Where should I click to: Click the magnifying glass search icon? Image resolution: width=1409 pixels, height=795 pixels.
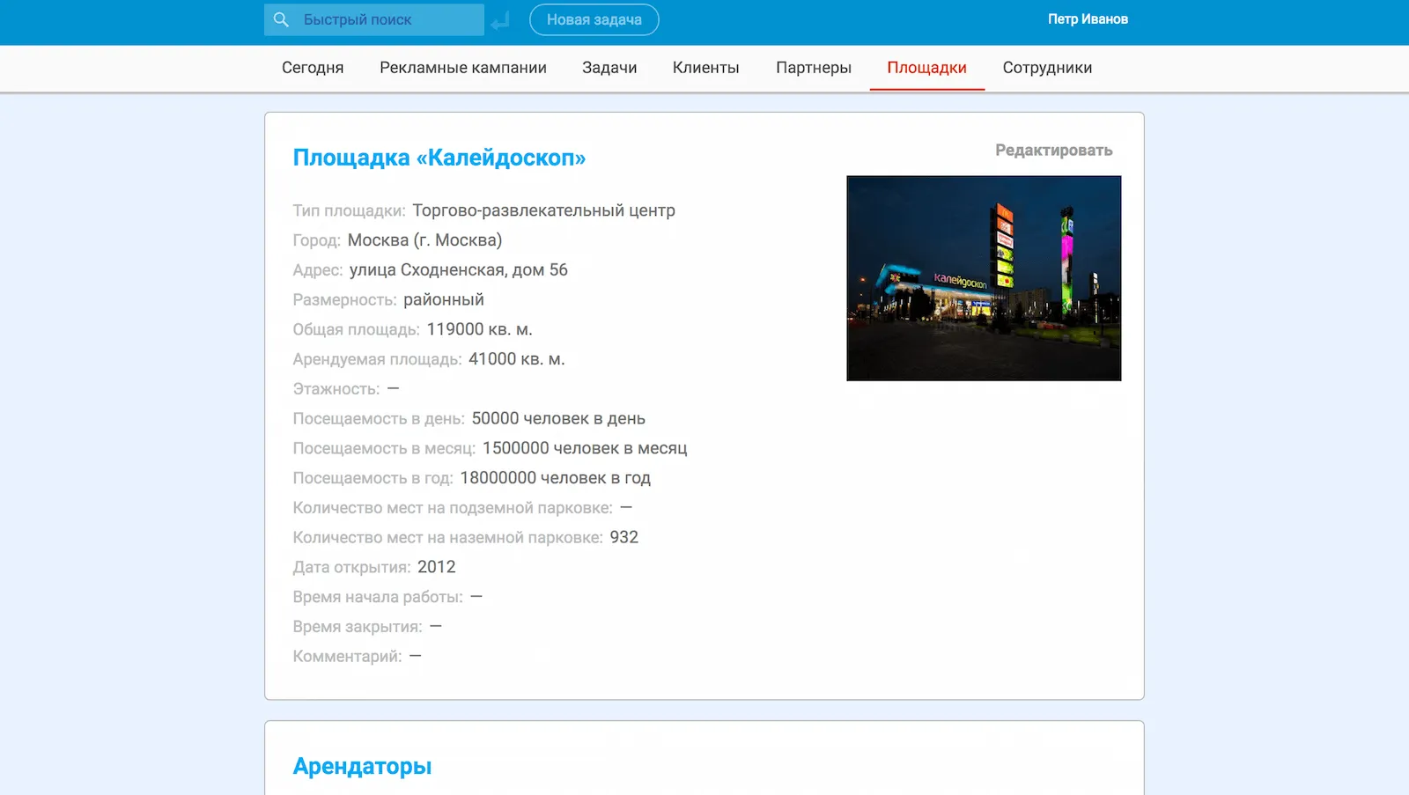[281, 19]
